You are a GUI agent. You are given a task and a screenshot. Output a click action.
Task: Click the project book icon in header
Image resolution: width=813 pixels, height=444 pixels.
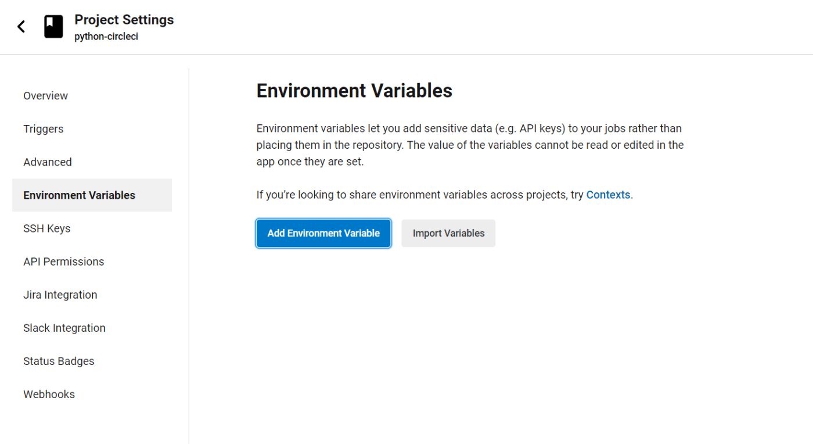(53, 27)
